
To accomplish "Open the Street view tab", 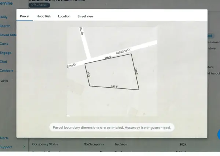I will tap(85, 16).
